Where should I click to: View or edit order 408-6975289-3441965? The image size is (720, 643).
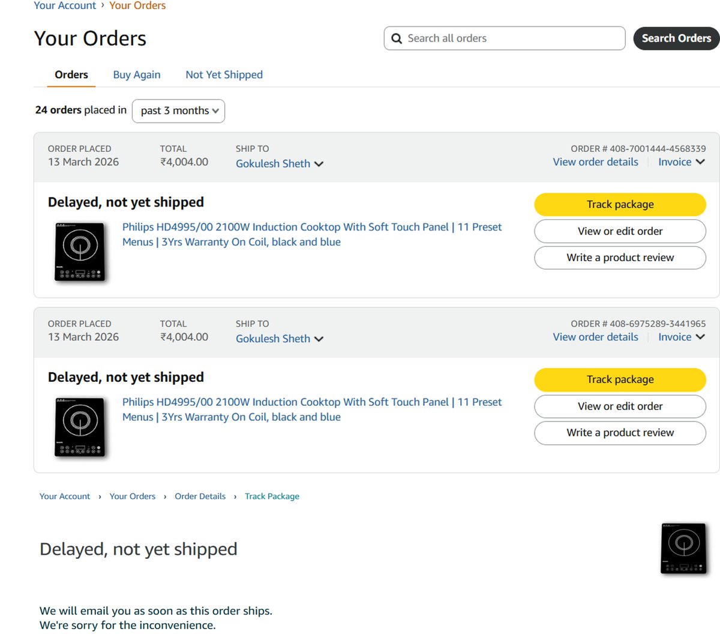click(x=620, y=406)
